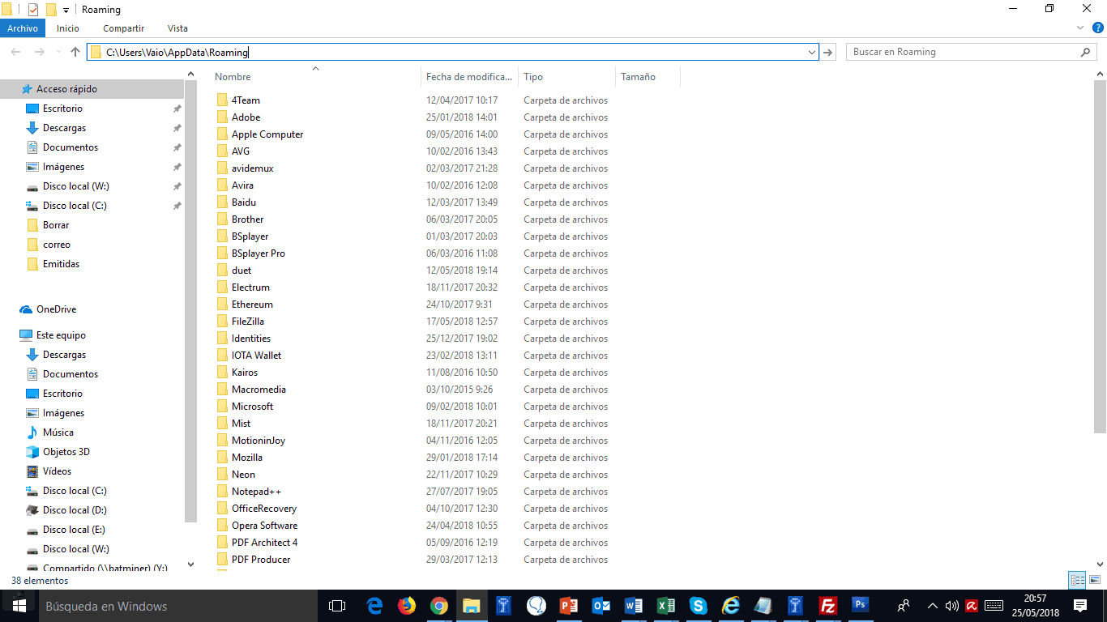Open the Archivo menu
1107x622 pixels.
coord(23,28)
